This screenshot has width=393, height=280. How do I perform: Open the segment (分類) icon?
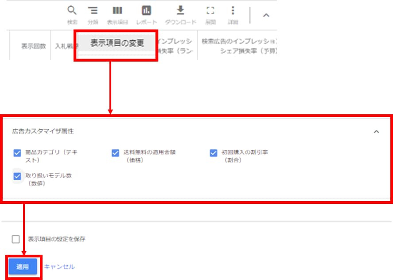click(x=93, y=11)
